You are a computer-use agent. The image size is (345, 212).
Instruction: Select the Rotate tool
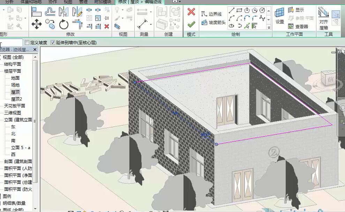tap(63, 24)
